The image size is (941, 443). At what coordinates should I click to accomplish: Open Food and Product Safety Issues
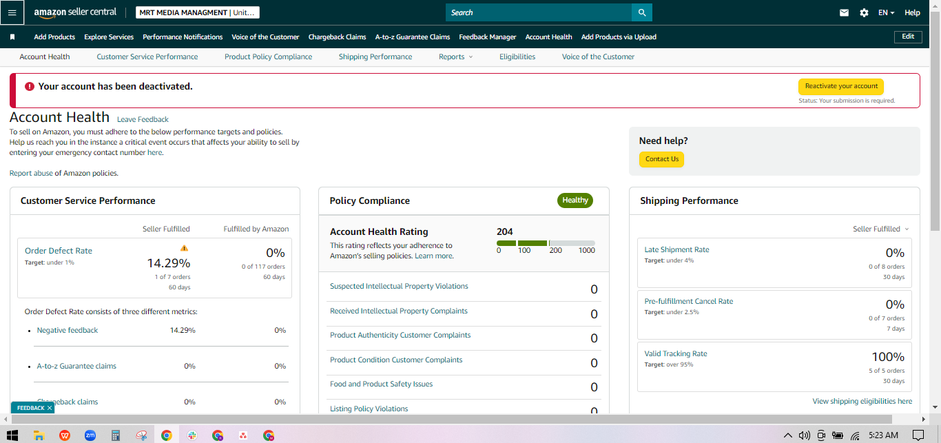pyautogui.click(x=382, y=384)
